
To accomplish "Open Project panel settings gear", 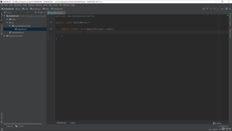I will pyautogui.click(x=42, y=13).
